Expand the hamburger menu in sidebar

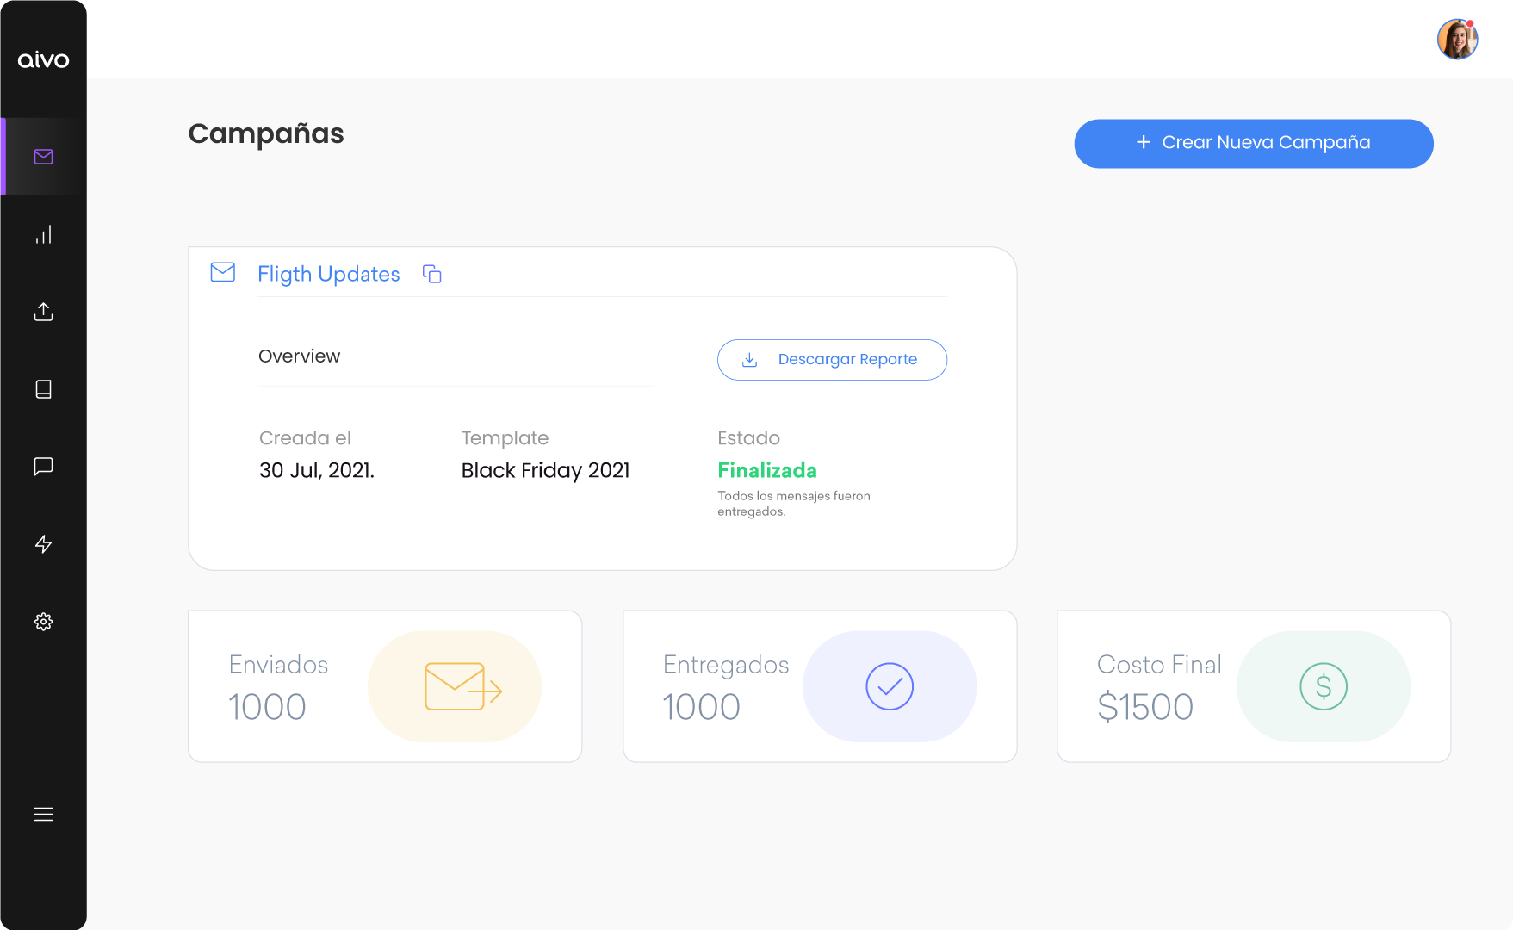click(43, 814)
